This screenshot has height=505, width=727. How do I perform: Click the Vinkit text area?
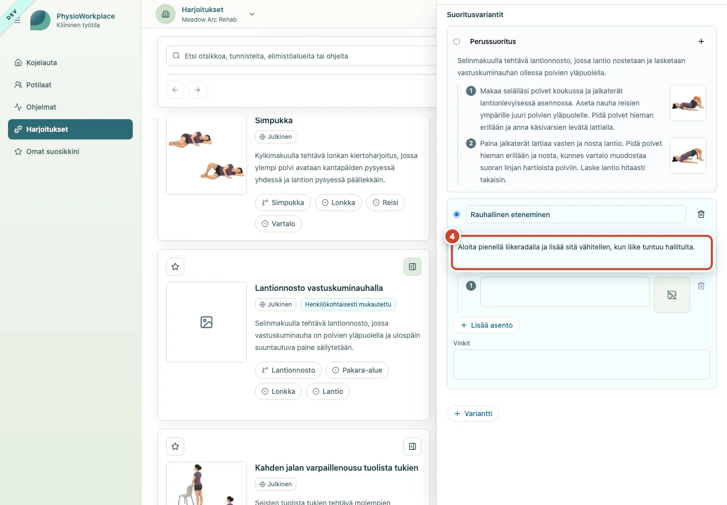click(x=582, y=365)
